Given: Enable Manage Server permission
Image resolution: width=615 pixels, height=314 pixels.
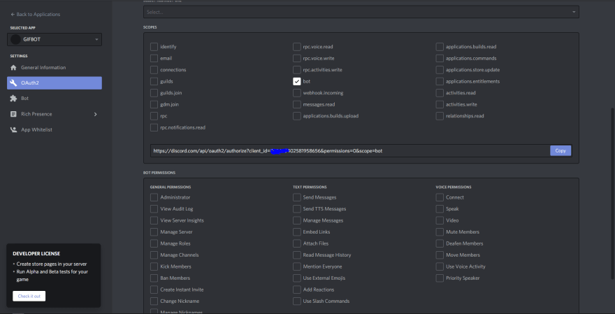Looking at the screenshot, I should click(154, 232).
